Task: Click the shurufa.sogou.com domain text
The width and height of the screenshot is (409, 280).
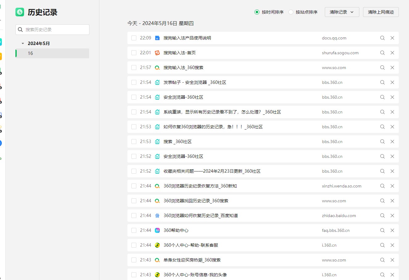Action: 340,53
